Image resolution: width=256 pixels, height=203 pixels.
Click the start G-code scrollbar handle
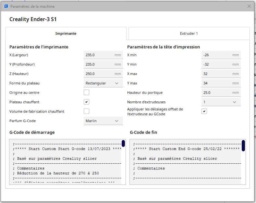[123, 143]
